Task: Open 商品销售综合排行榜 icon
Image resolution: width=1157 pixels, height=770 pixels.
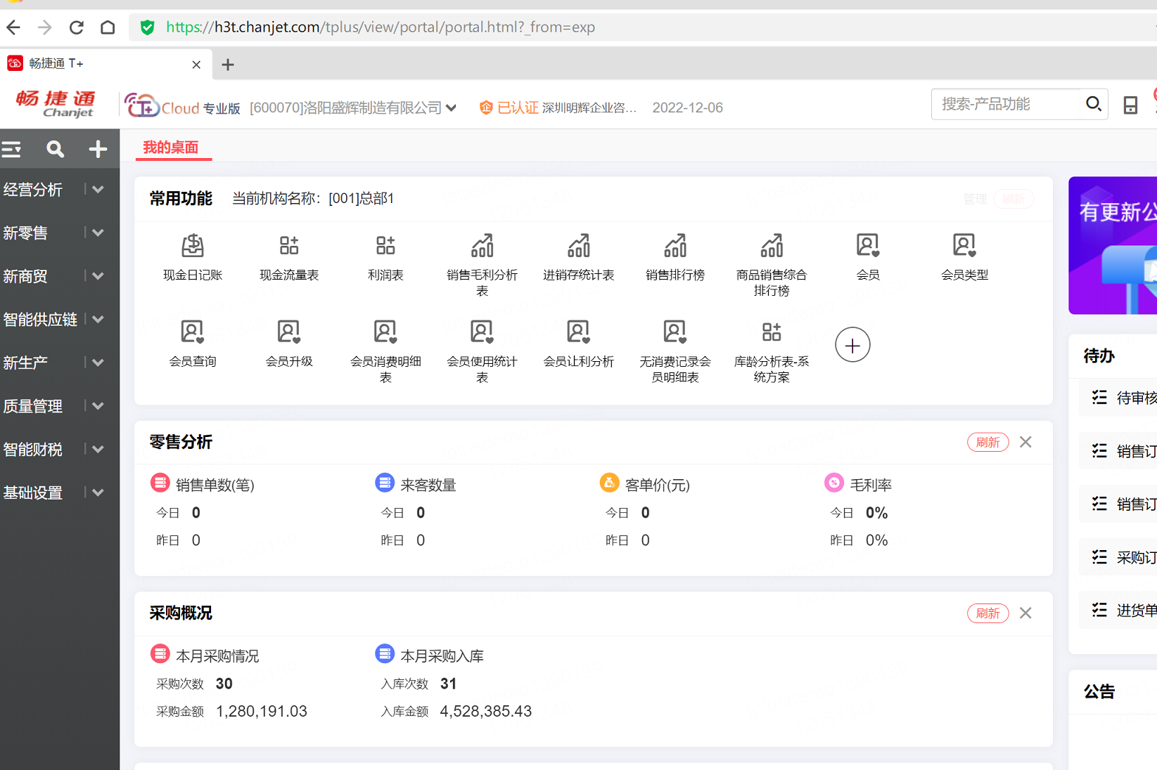Action: coord(772,246)
